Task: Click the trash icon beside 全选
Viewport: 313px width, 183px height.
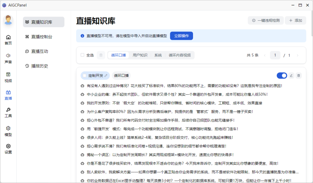Action: tap(101, 55)
